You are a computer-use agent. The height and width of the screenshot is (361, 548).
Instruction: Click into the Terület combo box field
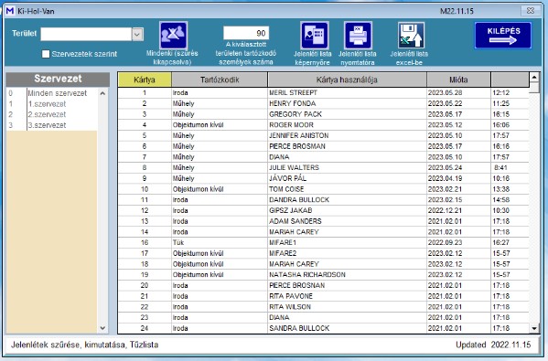[x=86, y=34]
